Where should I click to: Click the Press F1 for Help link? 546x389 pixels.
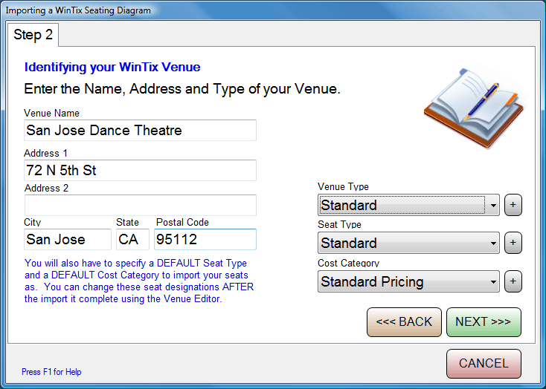(x=51, y=372)
